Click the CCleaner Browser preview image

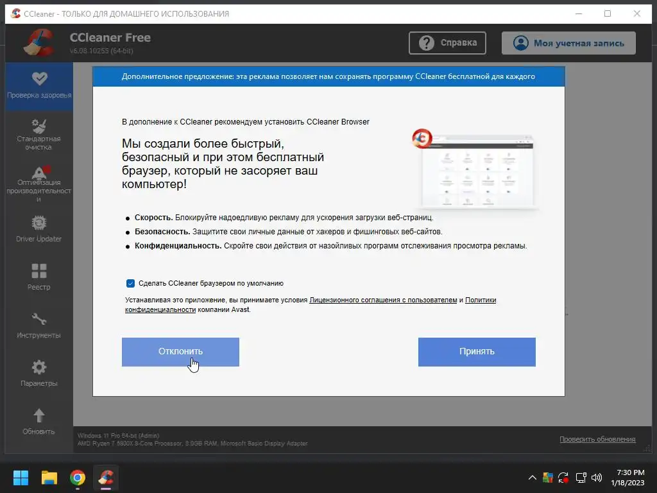point(475,169)
